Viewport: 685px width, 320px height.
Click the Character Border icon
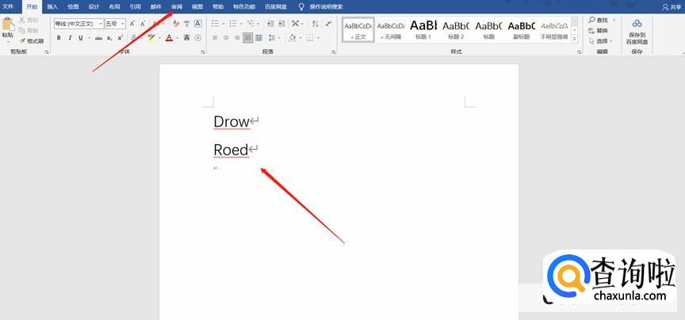point(198,24)
